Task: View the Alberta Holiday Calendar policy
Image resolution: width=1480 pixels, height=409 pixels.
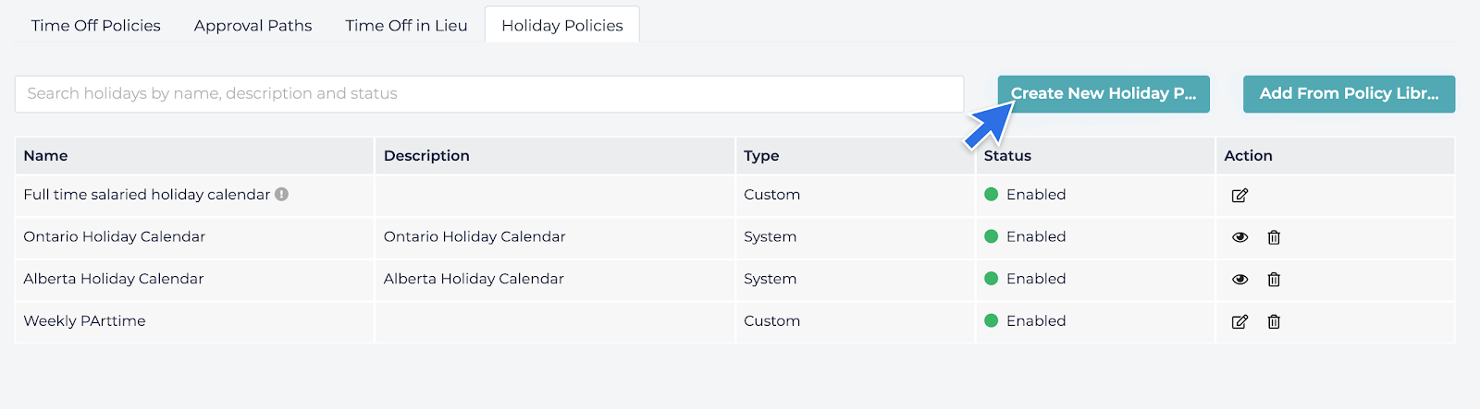Action: [1239, 280]
